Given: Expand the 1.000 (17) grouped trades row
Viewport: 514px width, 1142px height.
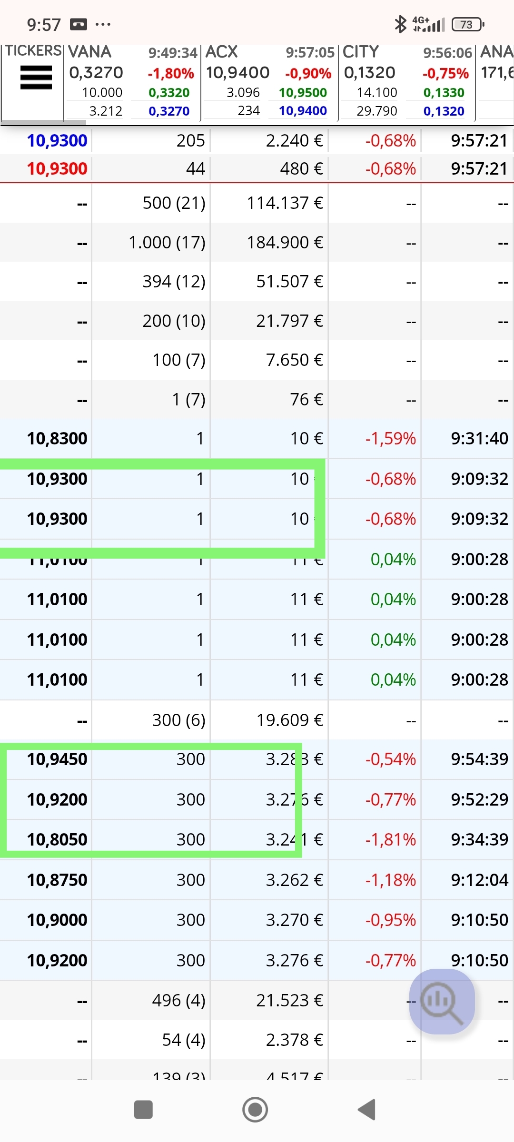Looking at the screenshot, I should pyautogui.click(x=257, y=243).
